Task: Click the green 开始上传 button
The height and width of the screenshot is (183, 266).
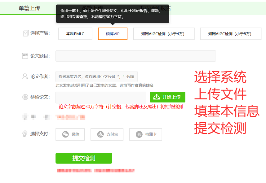Action: 167,97
